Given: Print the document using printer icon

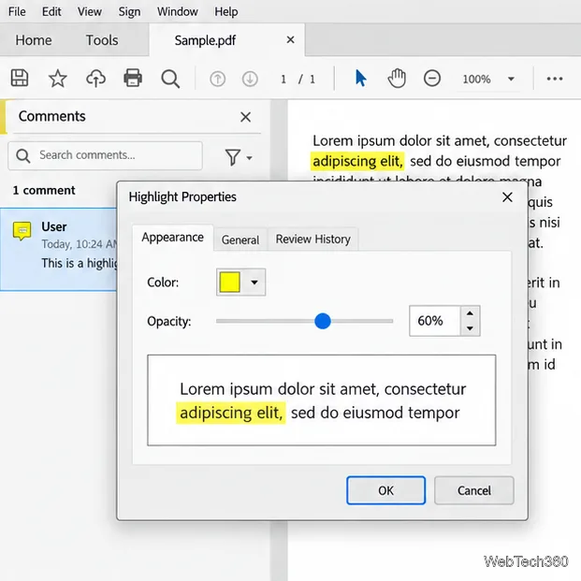Looking at the screenshot, I should (x=133, y=79).
